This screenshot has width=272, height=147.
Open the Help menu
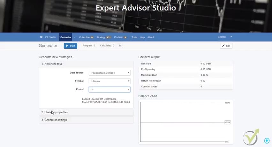(142, 37)
